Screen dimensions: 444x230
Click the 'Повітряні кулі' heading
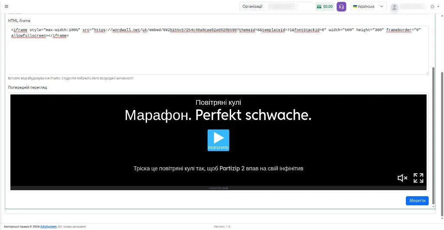pyautogui.click(x=219, y=102)
